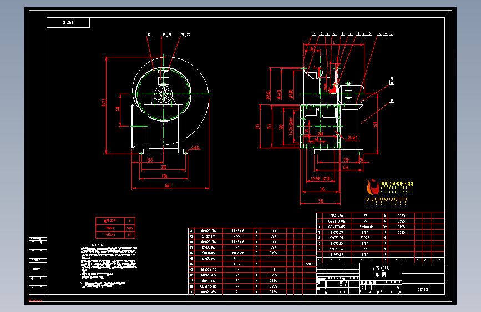
Task: Select the red motor model table at lower left
Action: (115, 228)
